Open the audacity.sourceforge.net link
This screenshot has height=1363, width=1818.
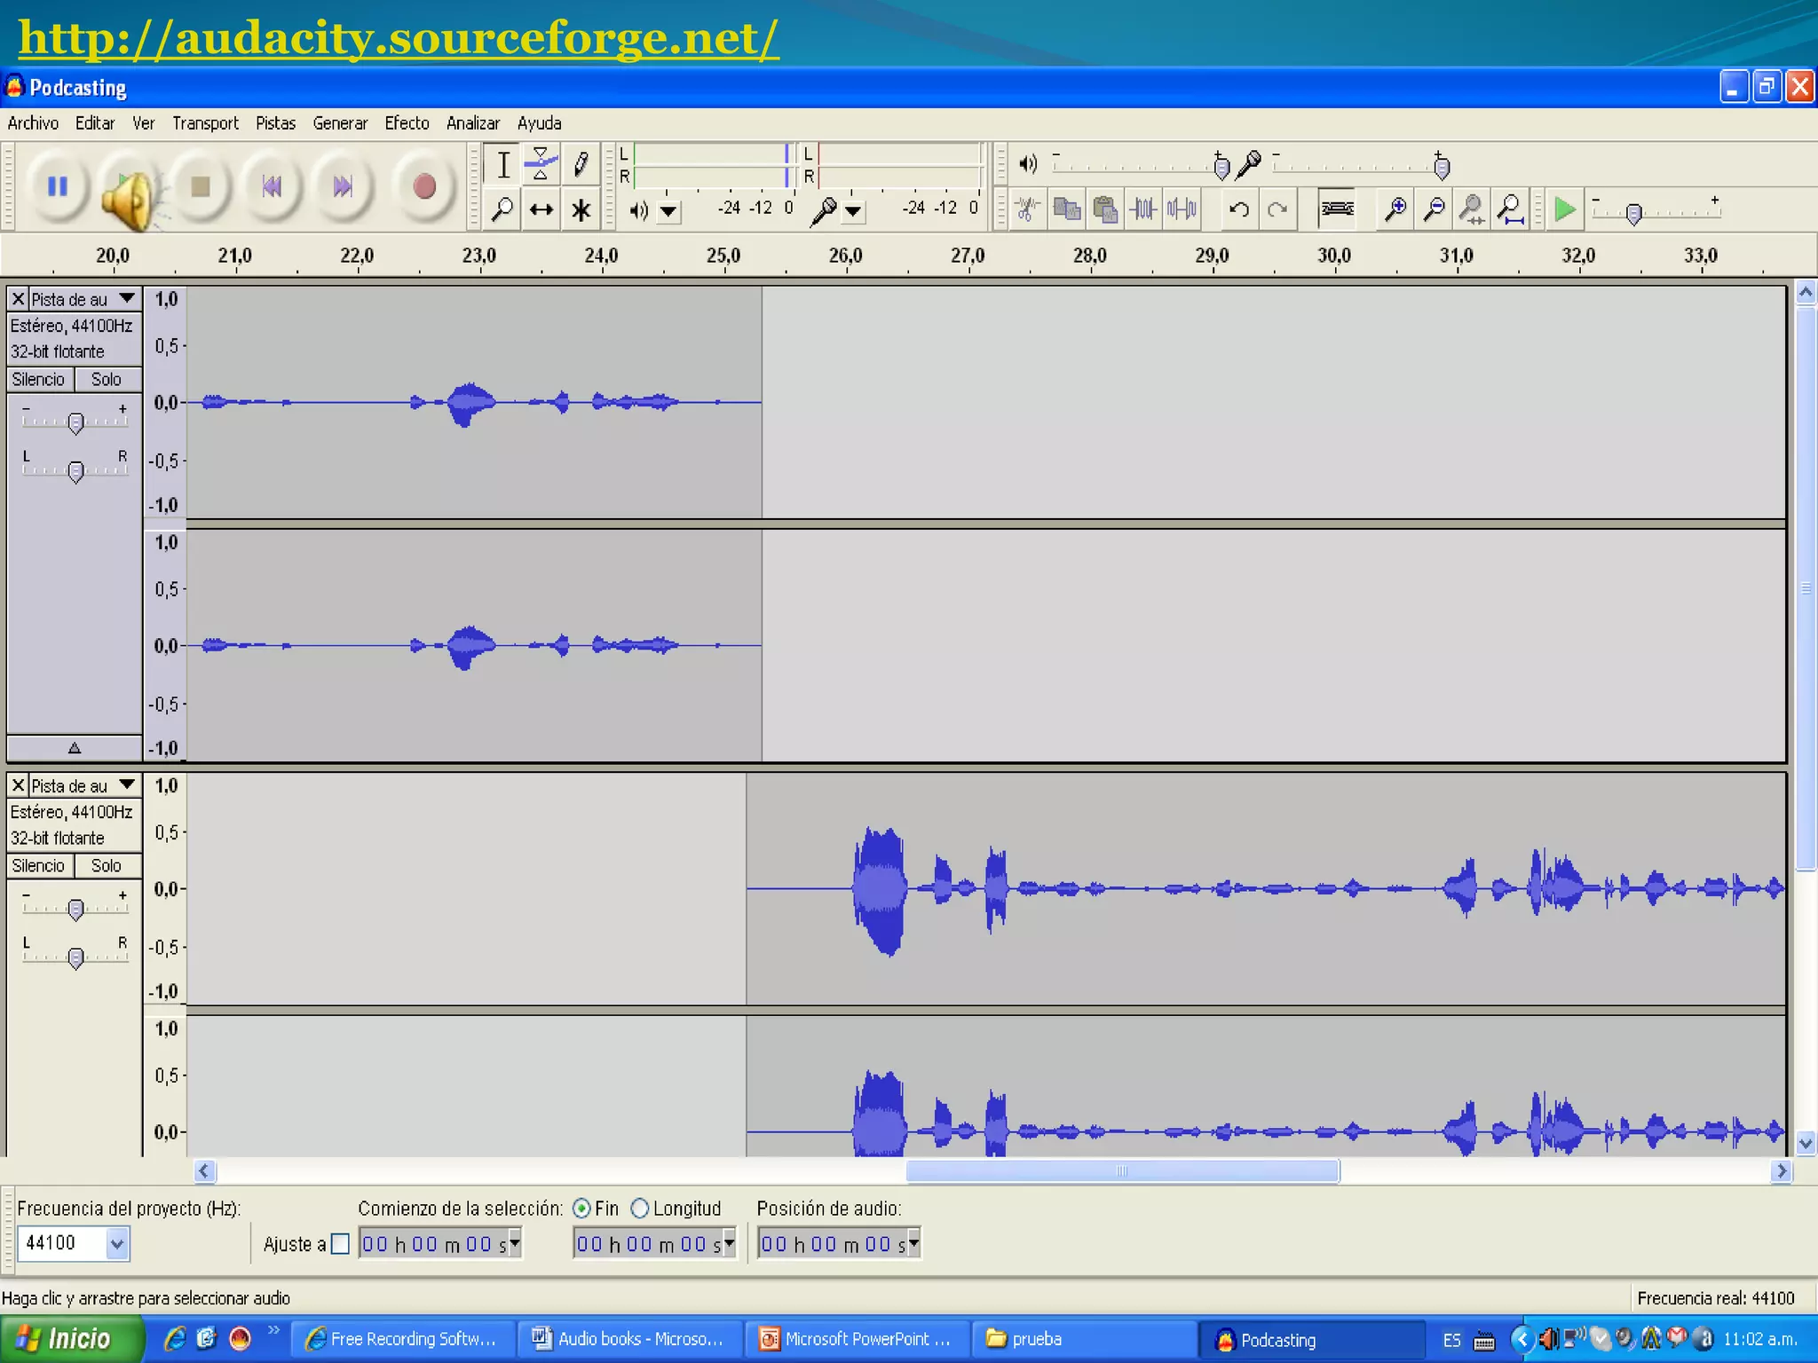[x=399, y=38]
